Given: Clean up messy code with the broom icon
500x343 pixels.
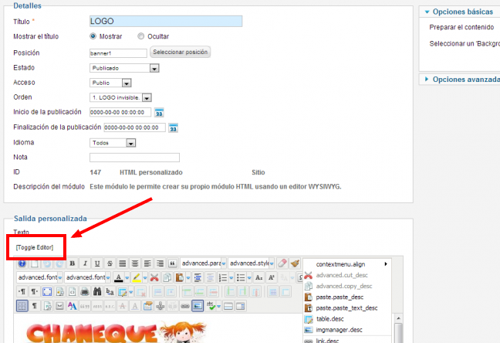Looking at the screenshot, I should (295, 263).
